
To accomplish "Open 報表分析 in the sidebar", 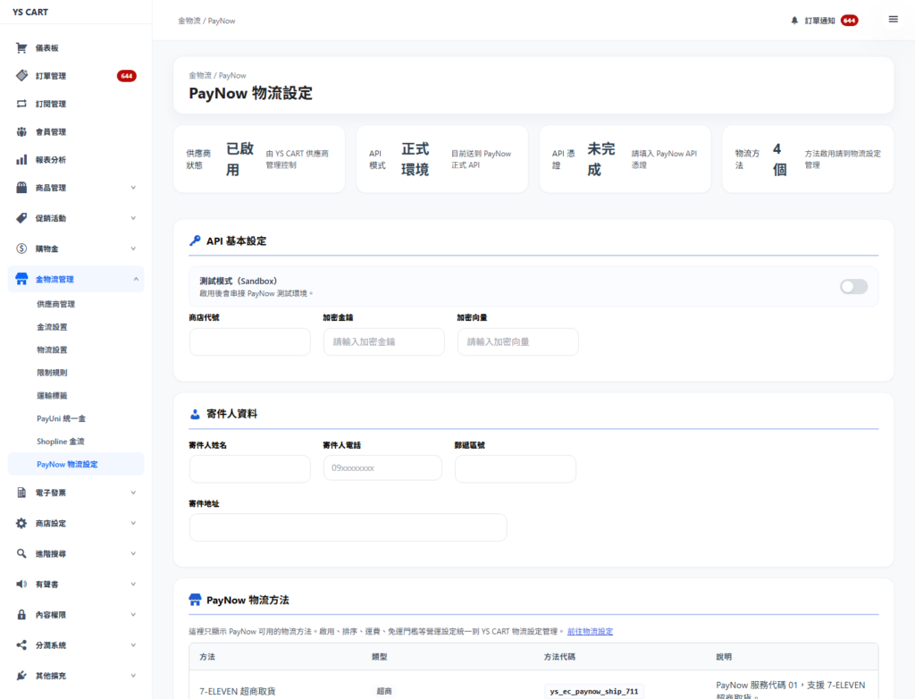I will 51,159.
